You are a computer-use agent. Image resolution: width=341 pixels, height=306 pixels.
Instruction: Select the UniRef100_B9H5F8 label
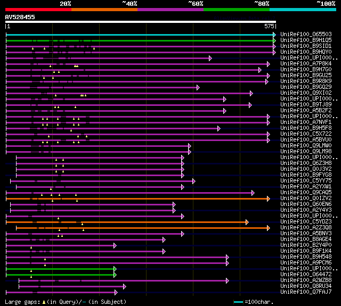pos(306,128)
